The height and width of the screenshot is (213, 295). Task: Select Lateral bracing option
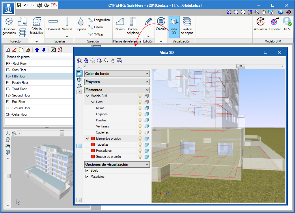pyautogui.click(x=96, y=27)
